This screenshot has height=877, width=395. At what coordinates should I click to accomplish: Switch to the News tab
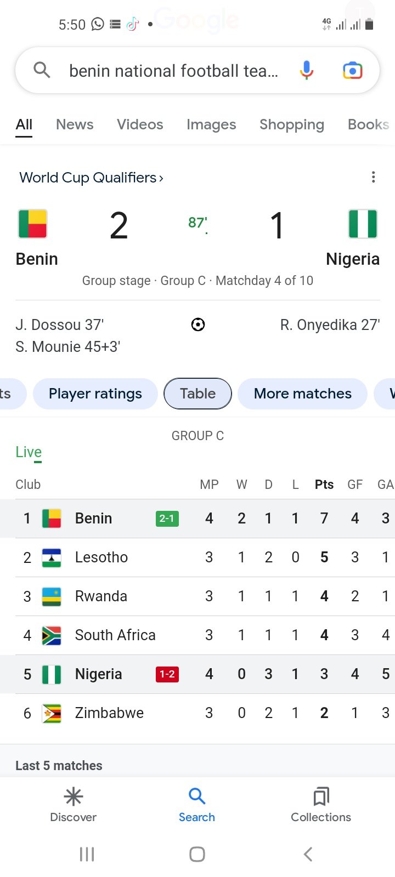[x=75, y=124]
